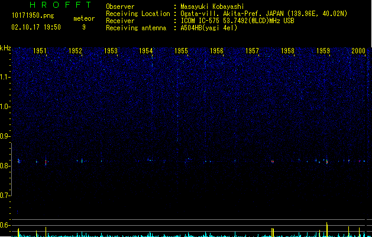Click the 1952 time axis marker
Viewport: 372px width, 237px height.
[x=75, y=51]
